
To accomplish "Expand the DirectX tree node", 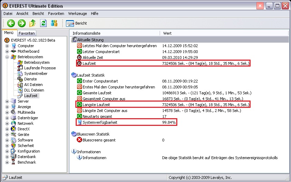I will point(7,129).
